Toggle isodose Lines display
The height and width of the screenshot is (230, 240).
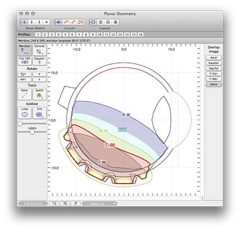pyautogui.click(x=24, y=113)
